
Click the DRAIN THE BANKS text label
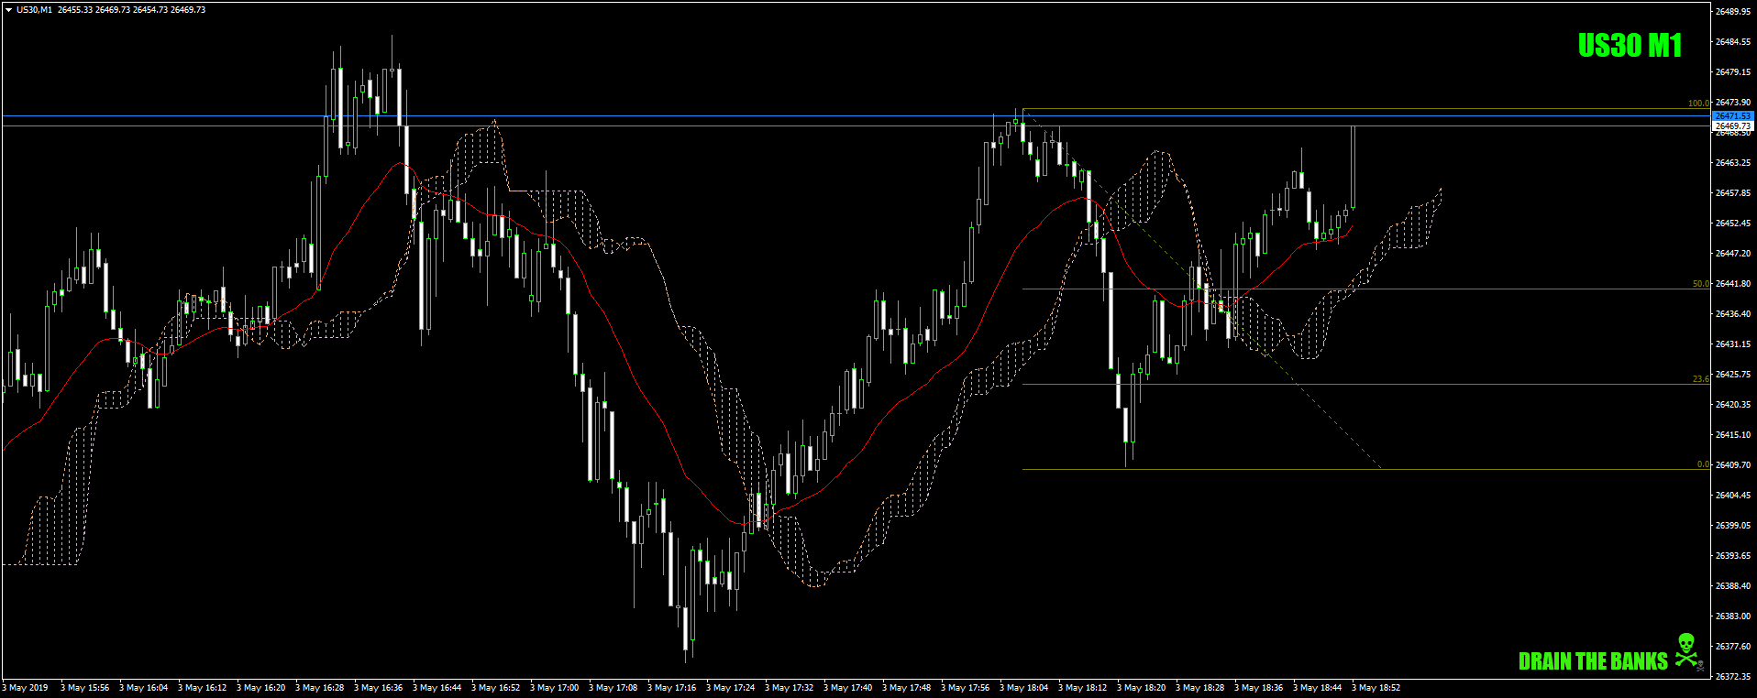[1593, 661]
